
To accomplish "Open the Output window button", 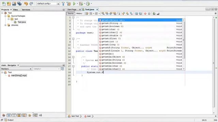I will point(9,120).
